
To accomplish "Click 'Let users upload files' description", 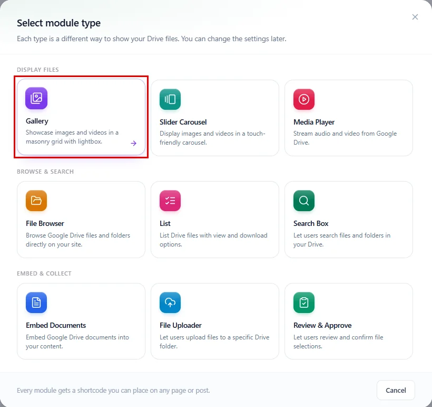I will click(214, 342).
